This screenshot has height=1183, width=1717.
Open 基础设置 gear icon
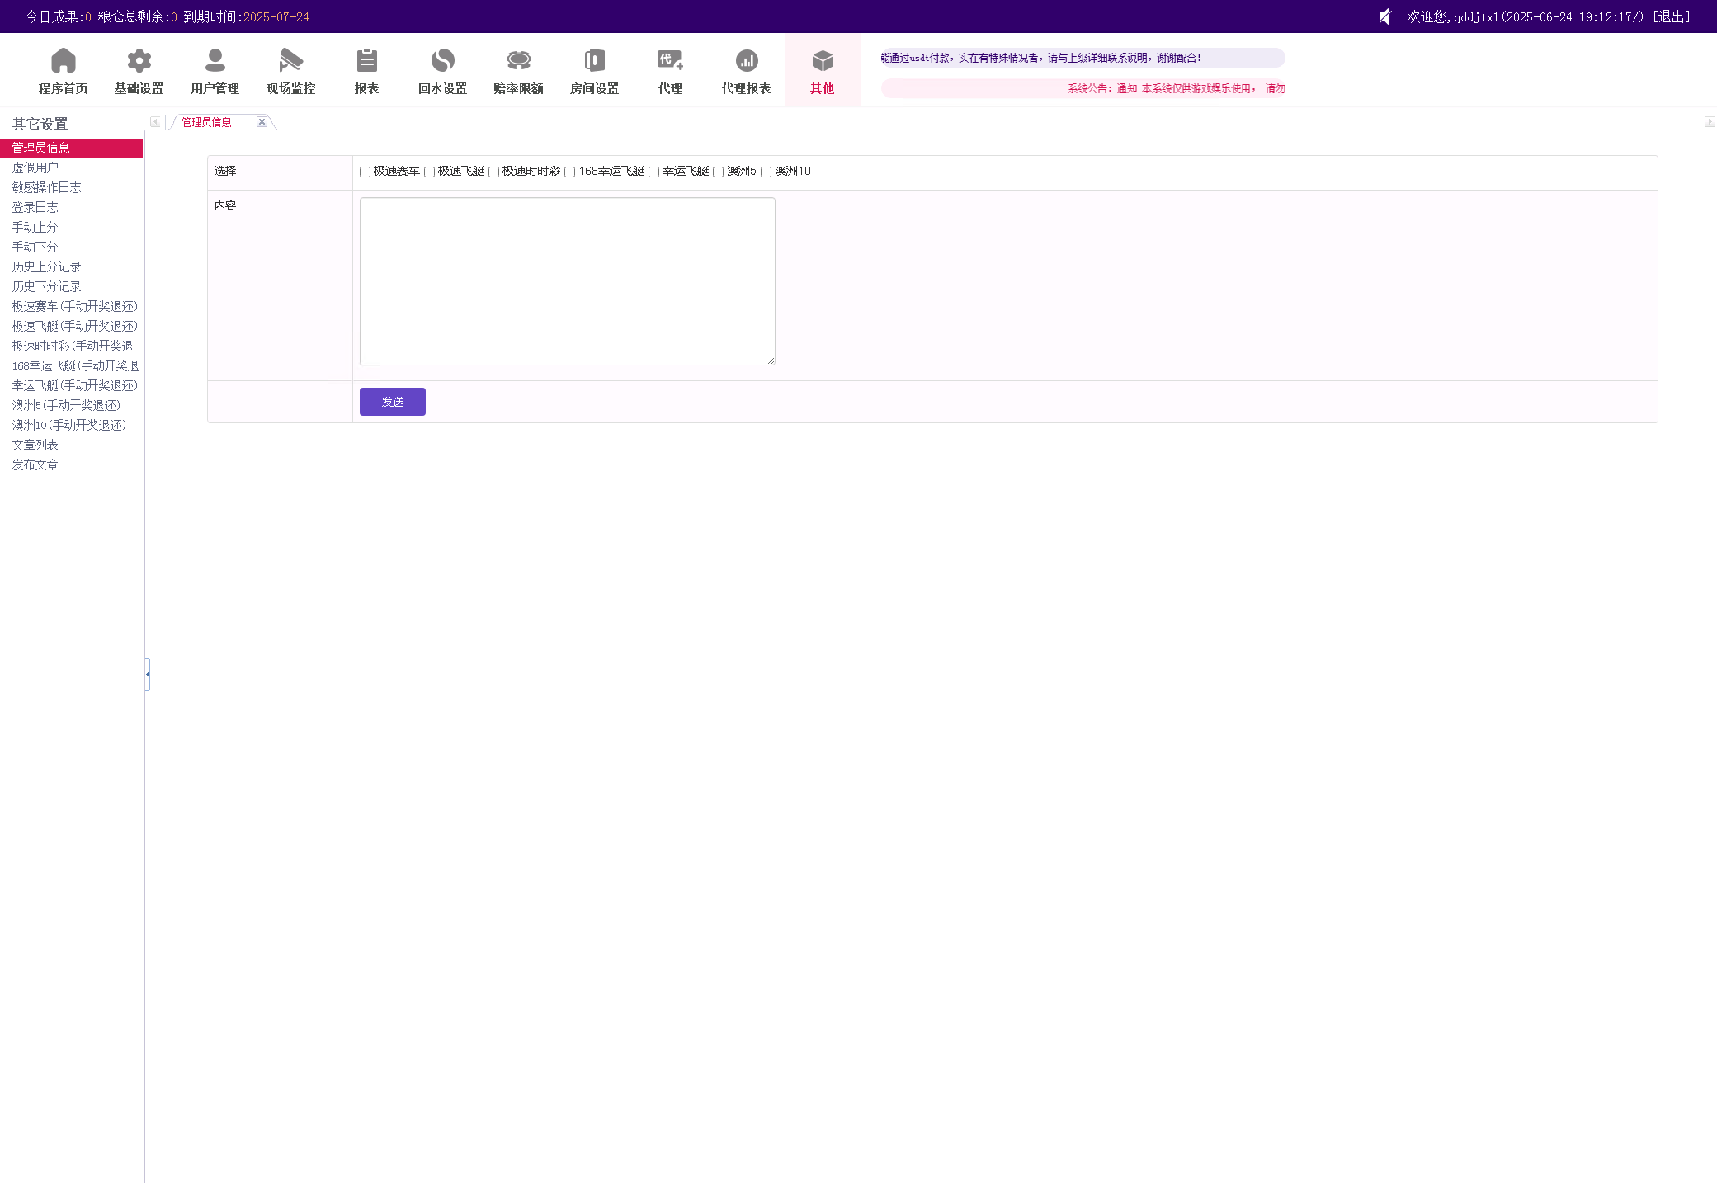(x=139, y=61)
